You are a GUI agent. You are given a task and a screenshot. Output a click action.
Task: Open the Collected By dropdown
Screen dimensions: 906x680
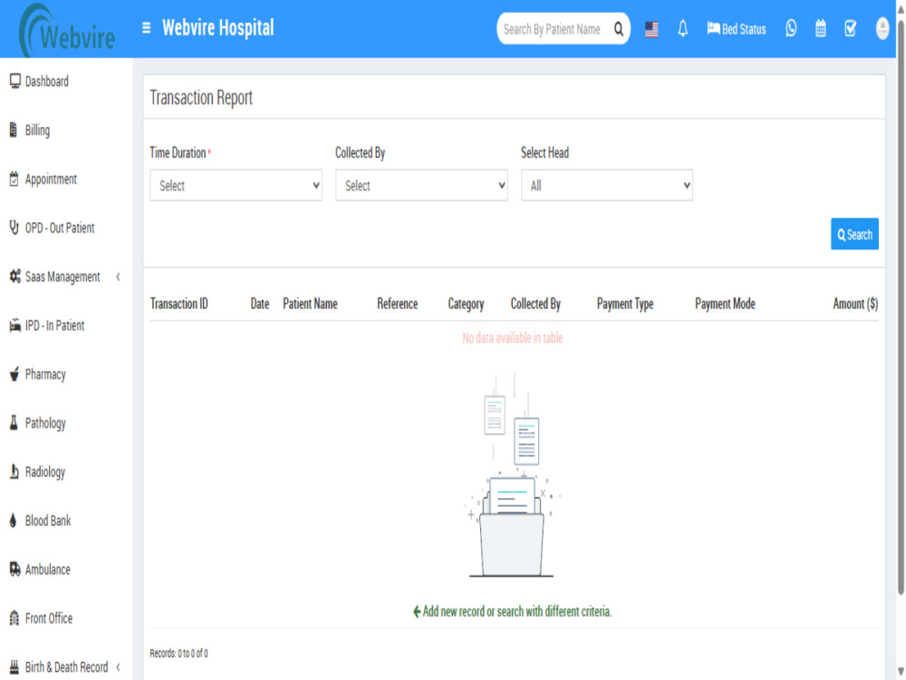point(421,185)
